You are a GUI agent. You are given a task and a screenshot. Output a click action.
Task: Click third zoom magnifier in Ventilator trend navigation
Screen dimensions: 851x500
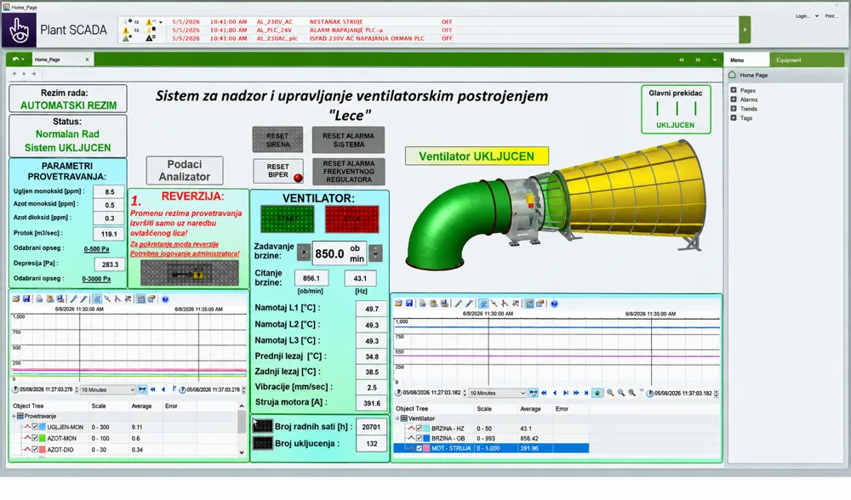tap(631, 393)
